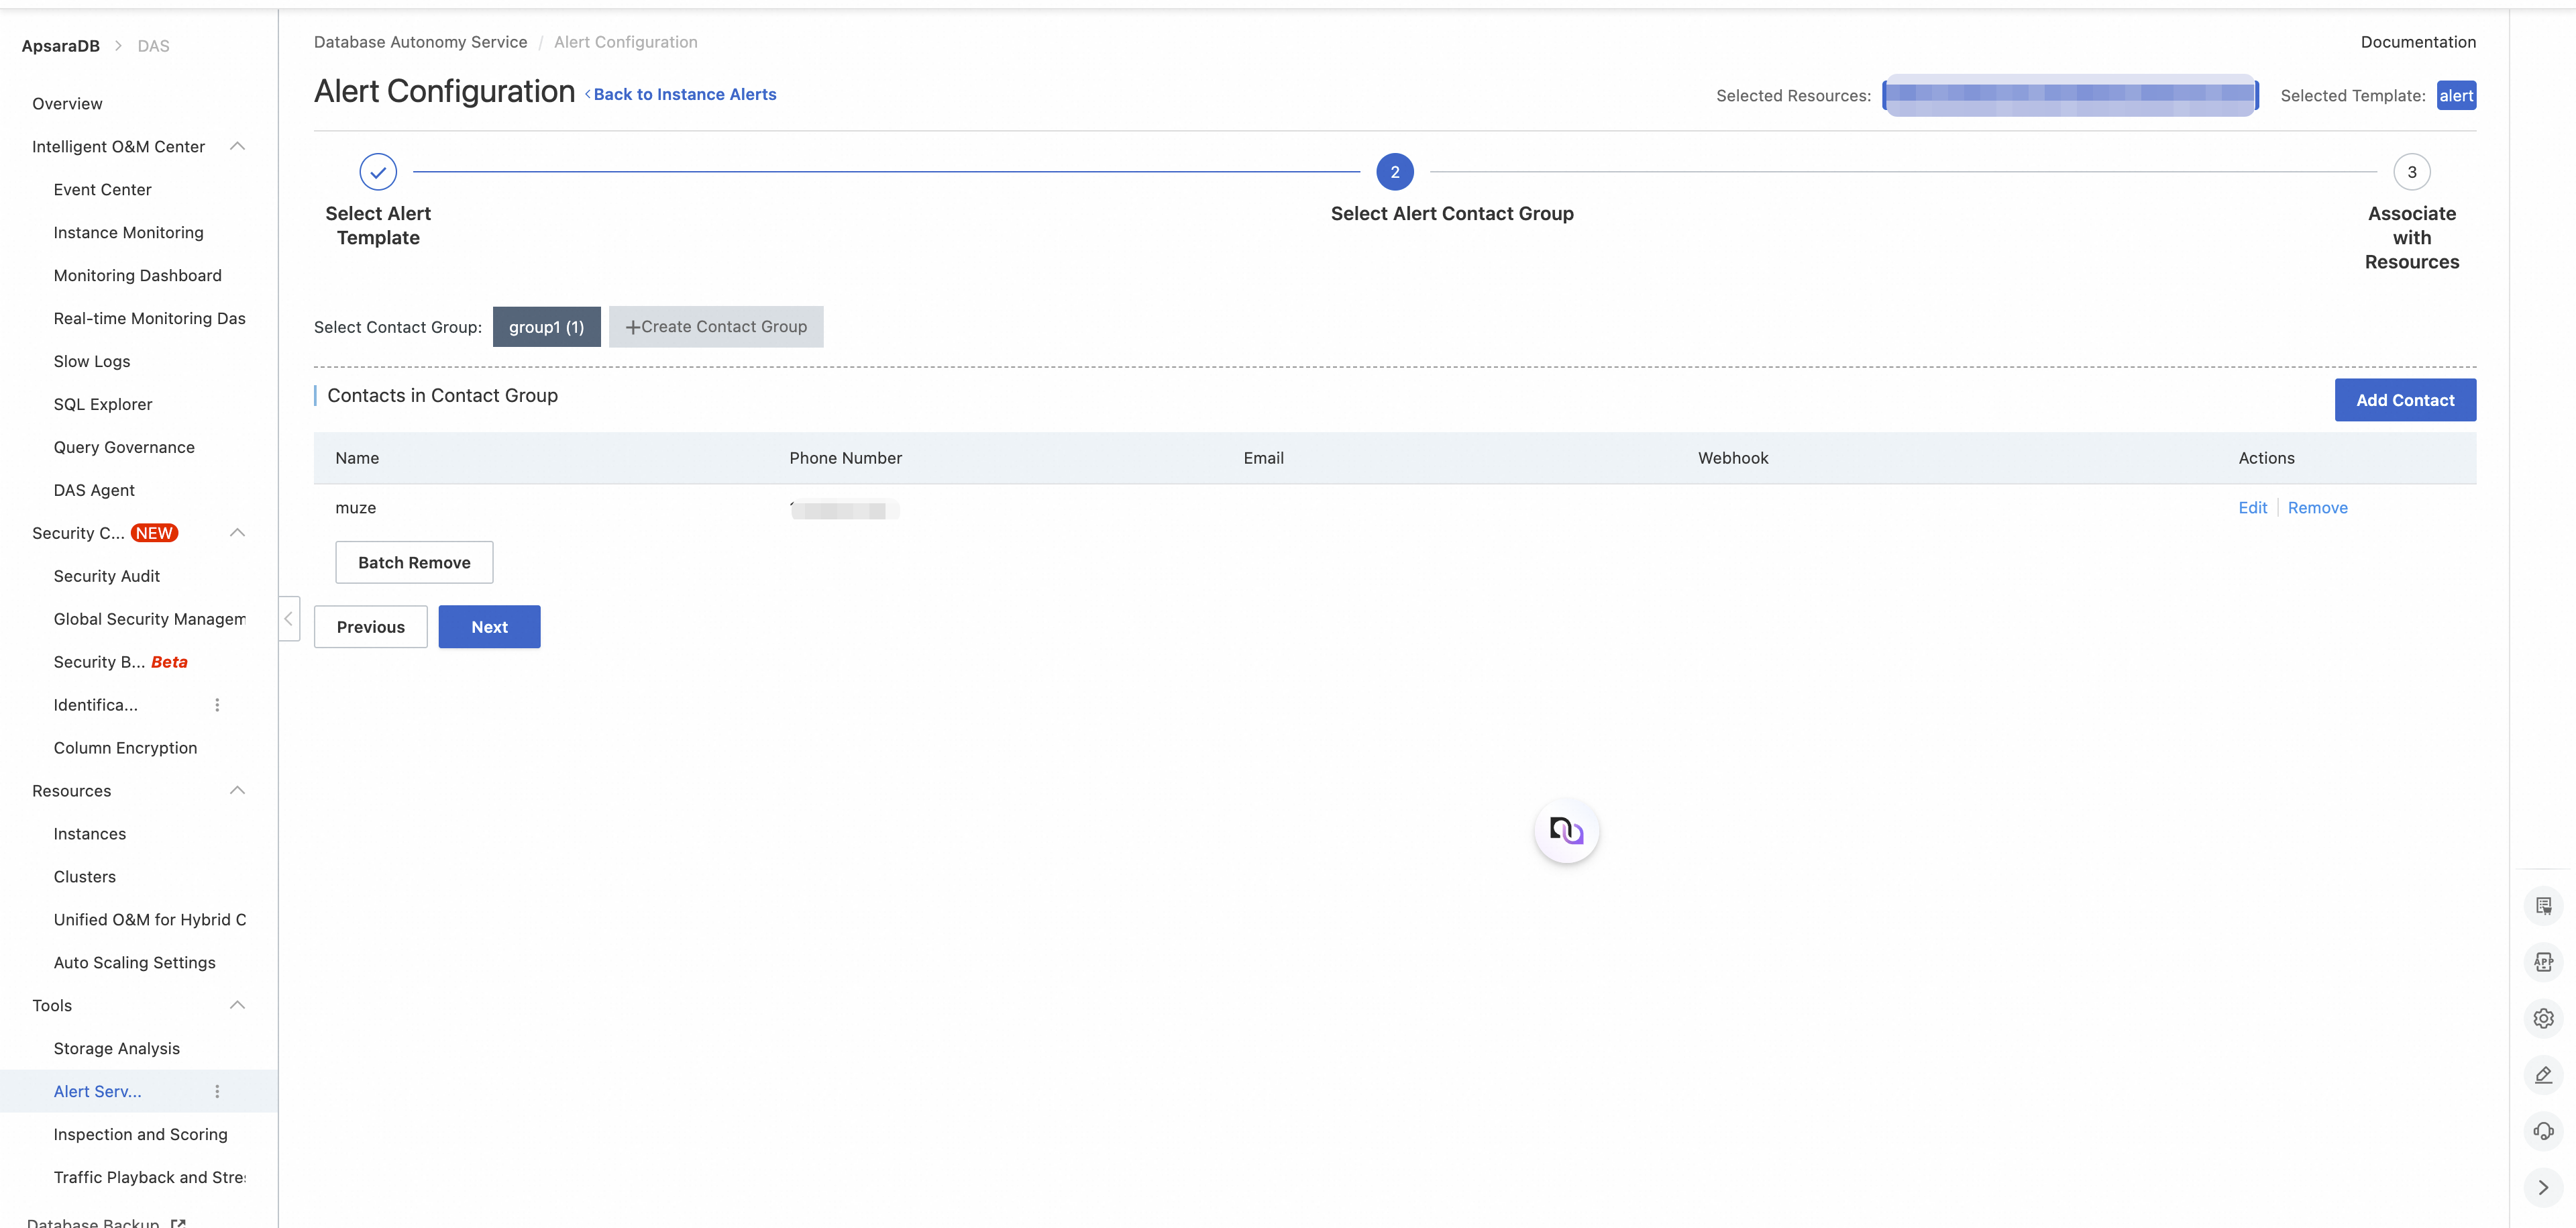The image size is (2576, 1228).
Task: Open the settings gear in right toolbar
Action: (2543, 1018)
